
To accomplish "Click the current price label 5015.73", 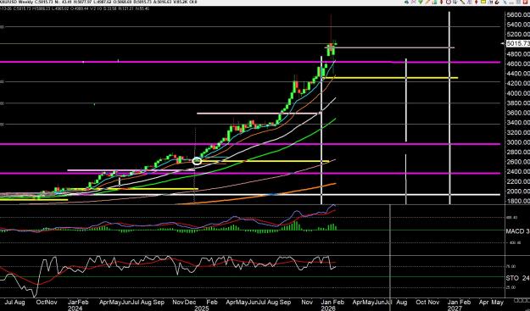I will [x=518, y=43].
